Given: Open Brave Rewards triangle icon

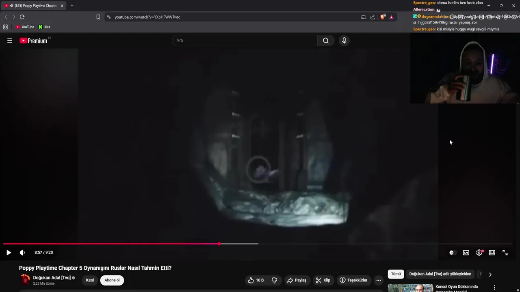Looking at the screenshot, I should click(391, 17).
